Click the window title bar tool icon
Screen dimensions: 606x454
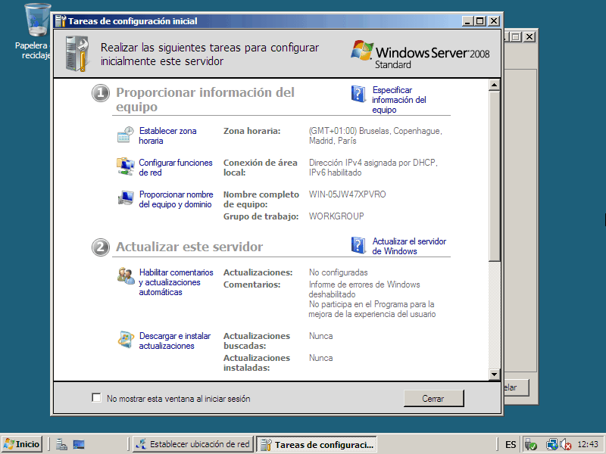61,21
